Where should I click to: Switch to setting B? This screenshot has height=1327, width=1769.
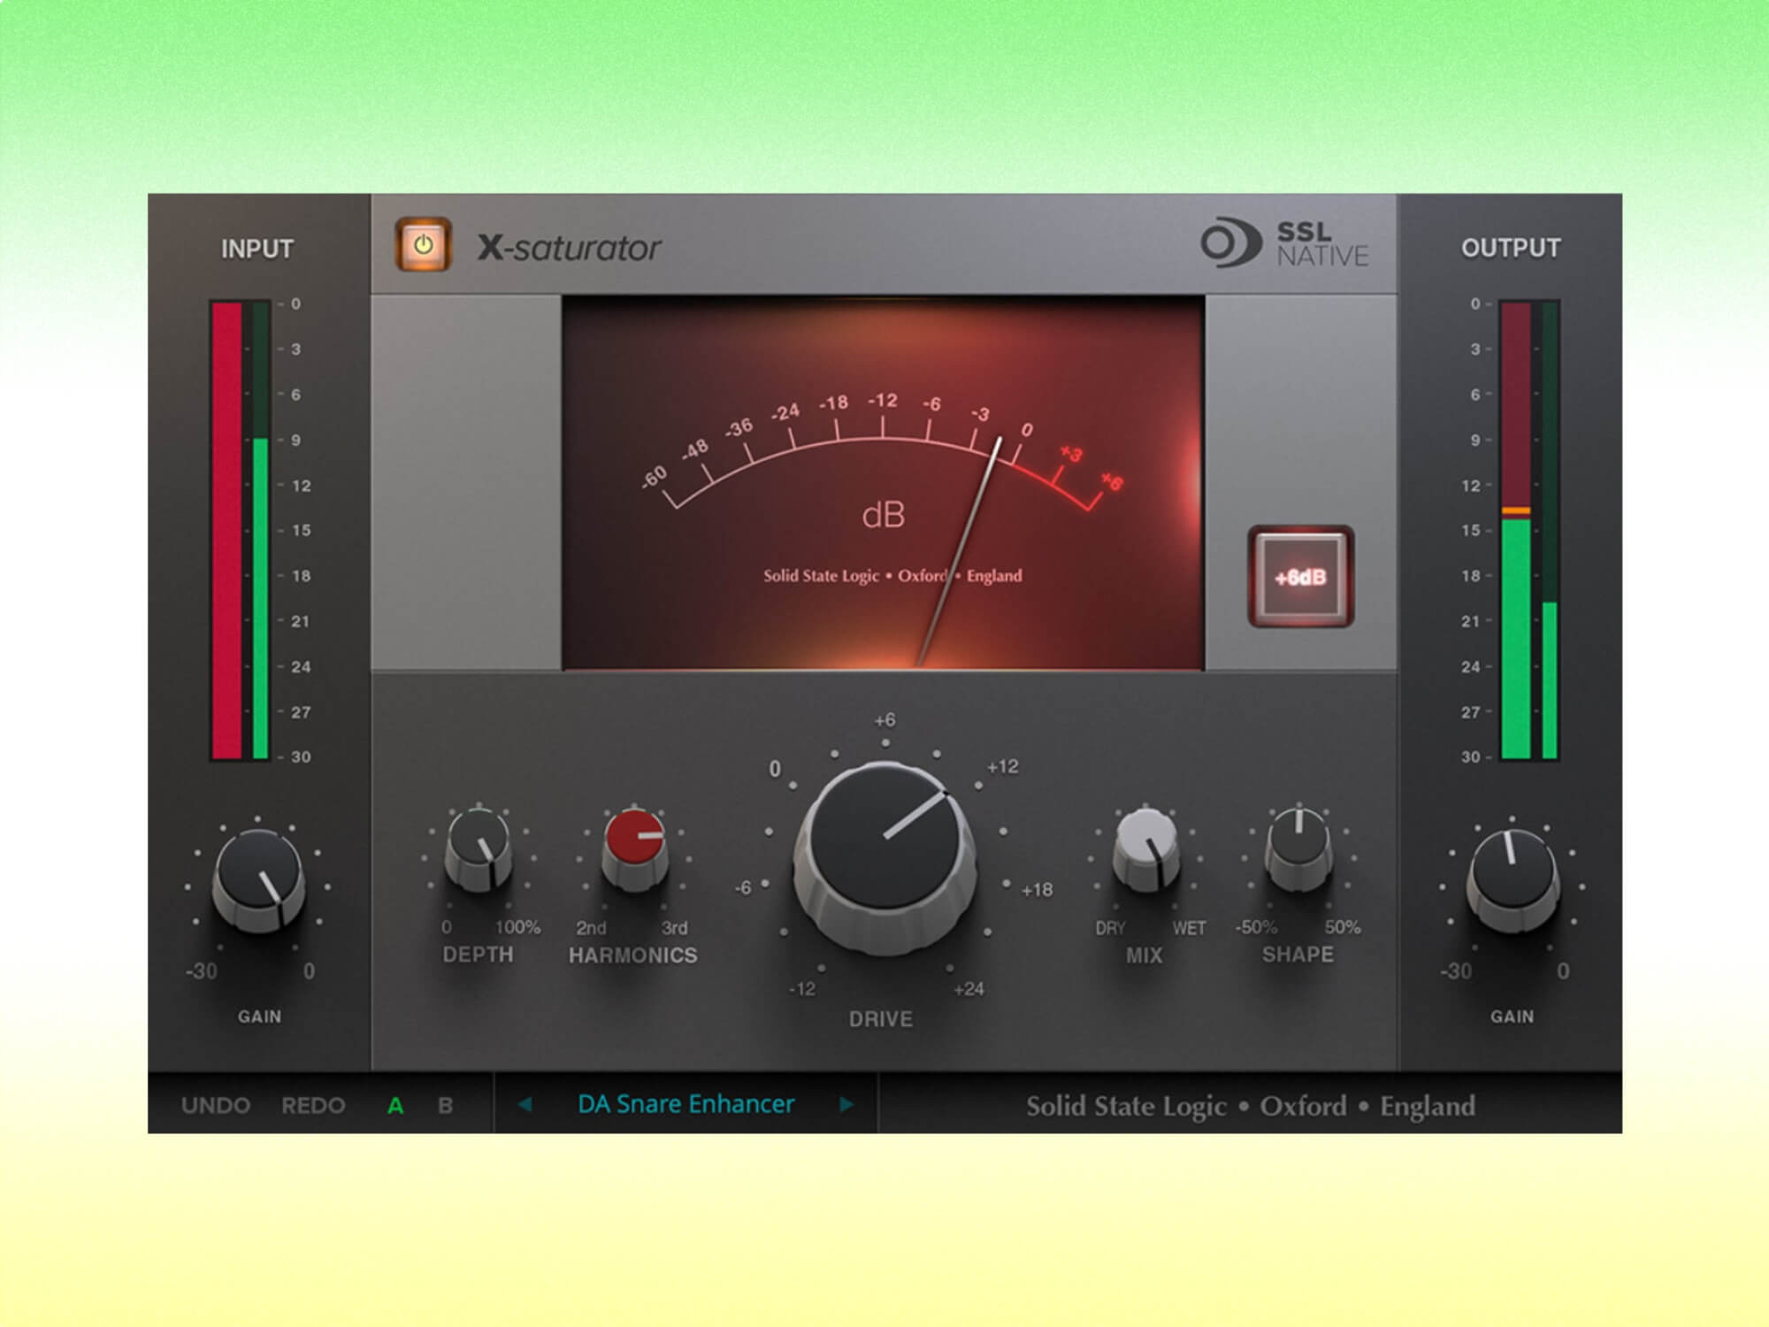[x=445, y=1104]
